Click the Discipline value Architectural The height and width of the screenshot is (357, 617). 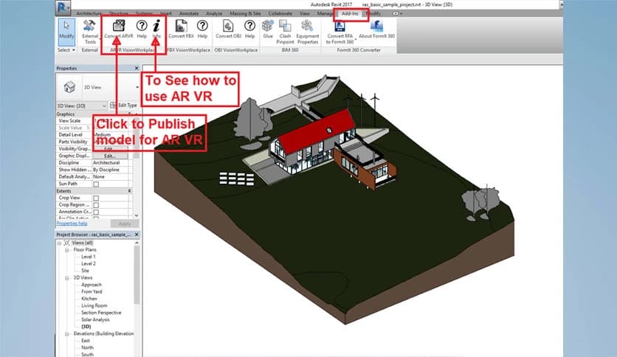(x=111, y=163)
